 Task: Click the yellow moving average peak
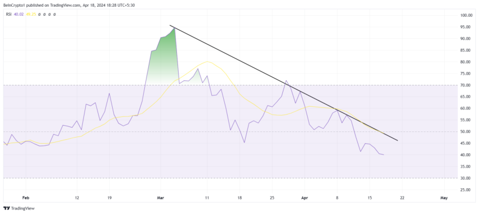coord(207,61)
